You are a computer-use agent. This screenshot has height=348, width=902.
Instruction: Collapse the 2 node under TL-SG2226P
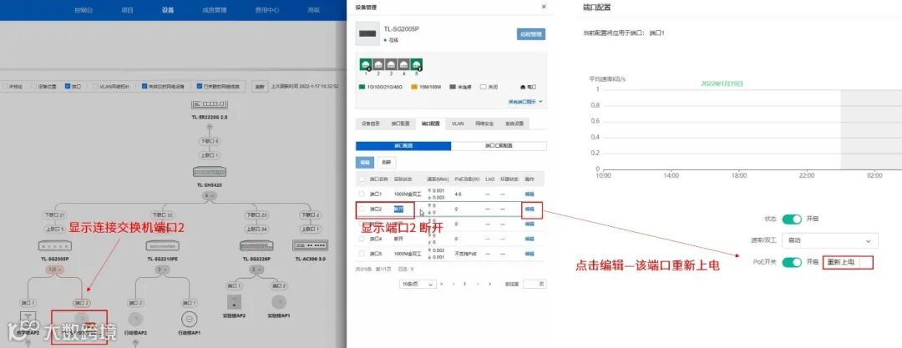pos(256,270)
